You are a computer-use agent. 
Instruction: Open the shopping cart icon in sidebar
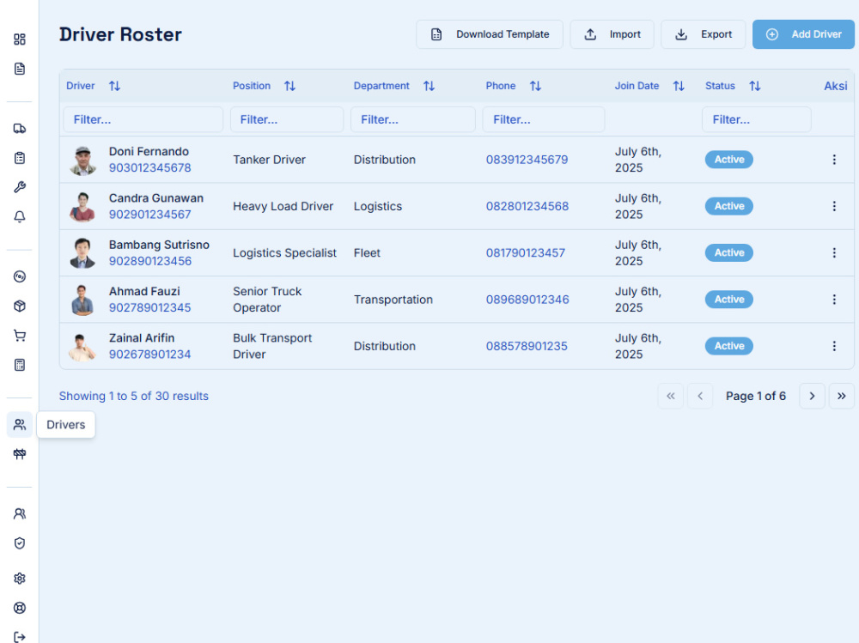point(19,336)
